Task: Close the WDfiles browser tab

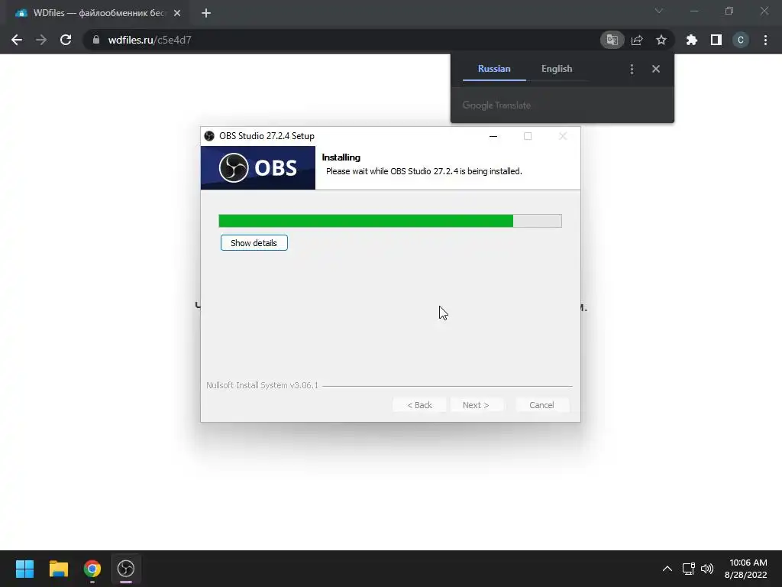Action: point(177,13)
